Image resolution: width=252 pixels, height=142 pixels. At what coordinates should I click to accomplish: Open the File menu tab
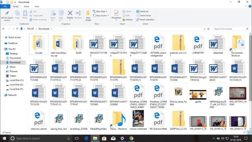(5, 6)
